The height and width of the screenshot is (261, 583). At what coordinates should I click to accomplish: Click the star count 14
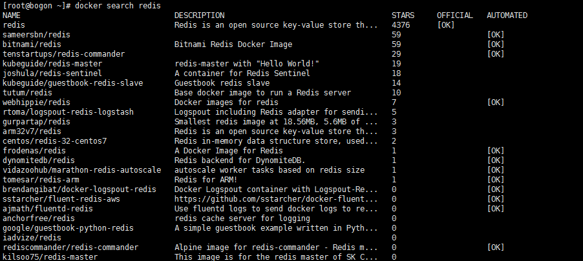[x=396, y=82]
